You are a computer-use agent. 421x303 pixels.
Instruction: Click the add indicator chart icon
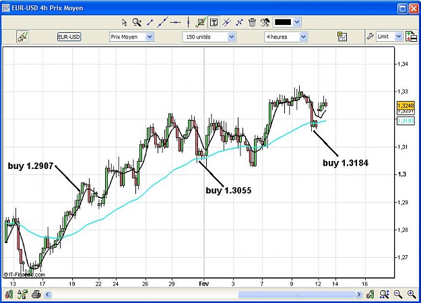coord(342,36)
